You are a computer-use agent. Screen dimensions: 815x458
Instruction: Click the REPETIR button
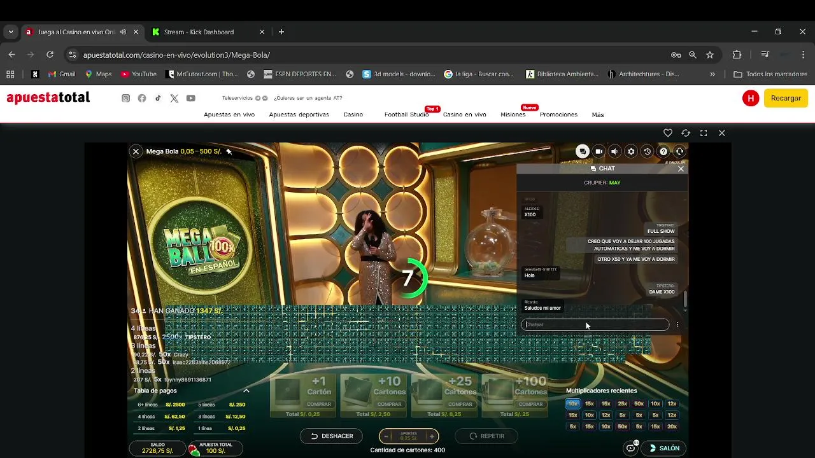pyautogui.click(x=486, y=436)
